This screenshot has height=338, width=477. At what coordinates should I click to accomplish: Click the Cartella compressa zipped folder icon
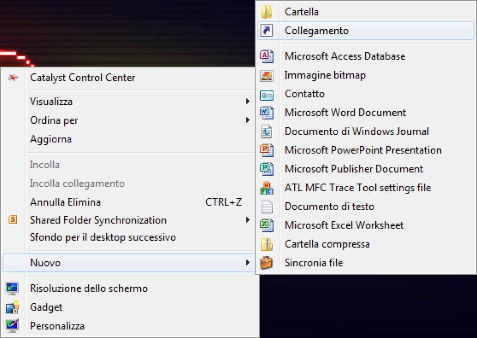pos(267,244)
